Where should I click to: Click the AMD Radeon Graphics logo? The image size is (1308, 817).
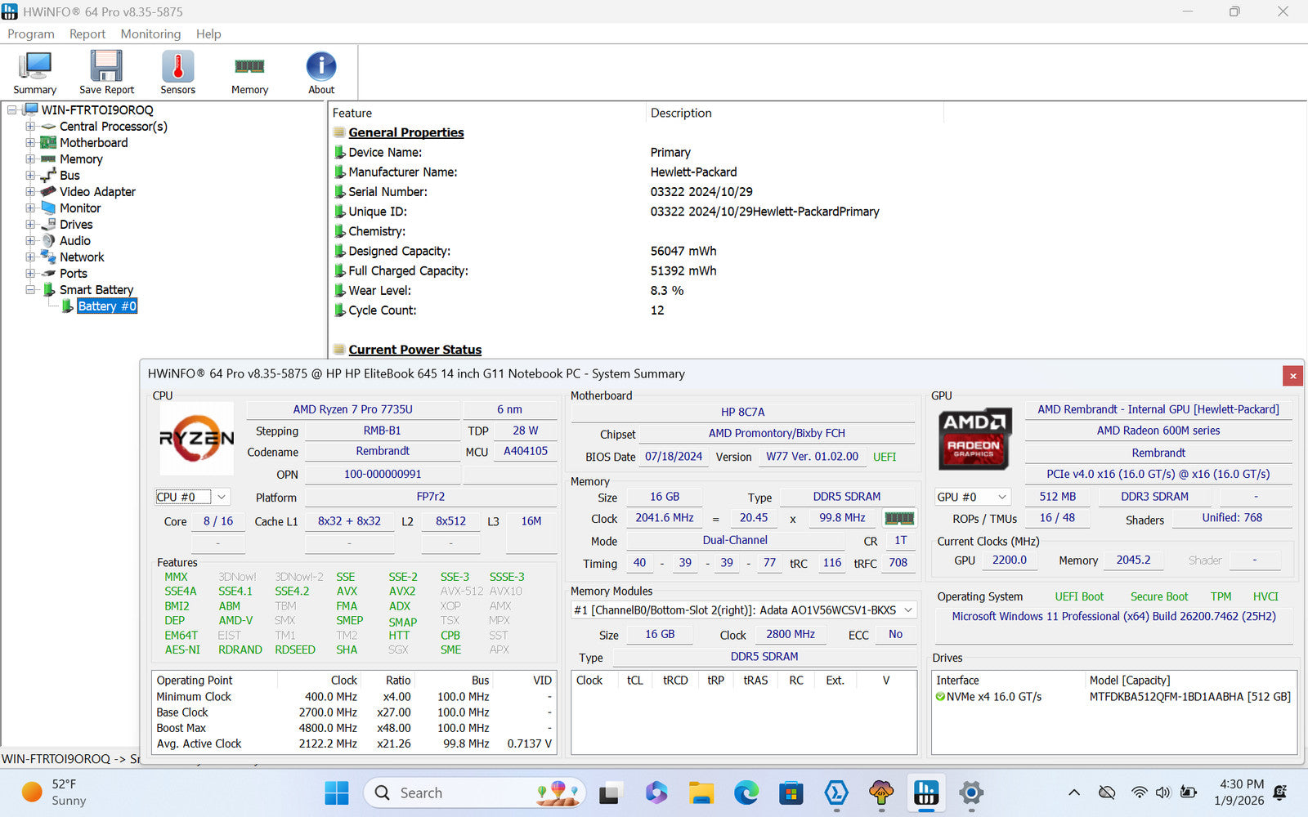point(974,439)
